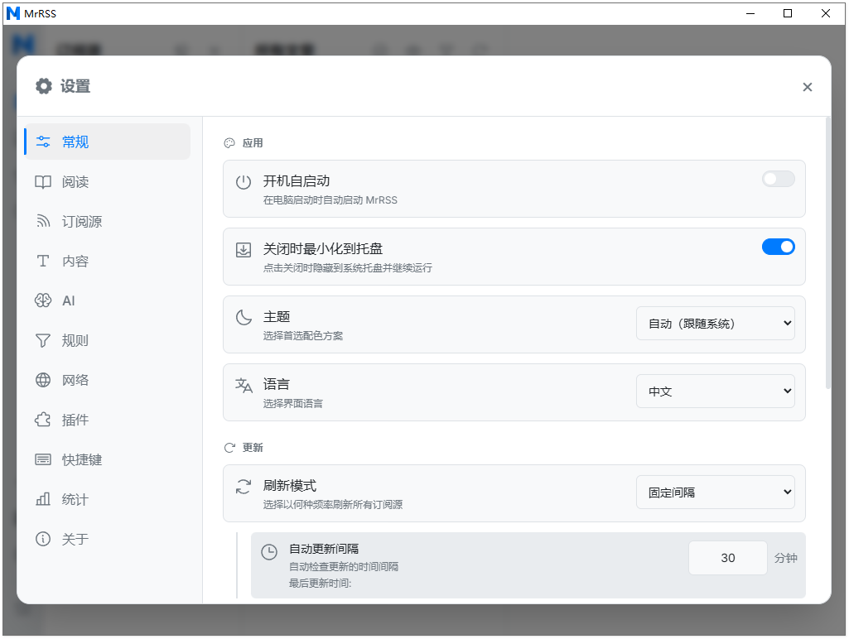
Task: Click the 插件 plugin icon
Action: [43, 420]
